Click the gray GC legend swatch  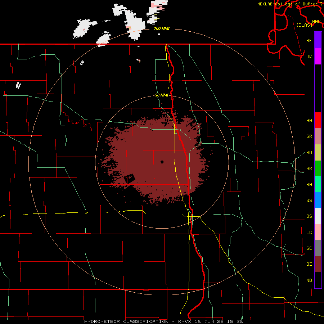click(318, 248)
